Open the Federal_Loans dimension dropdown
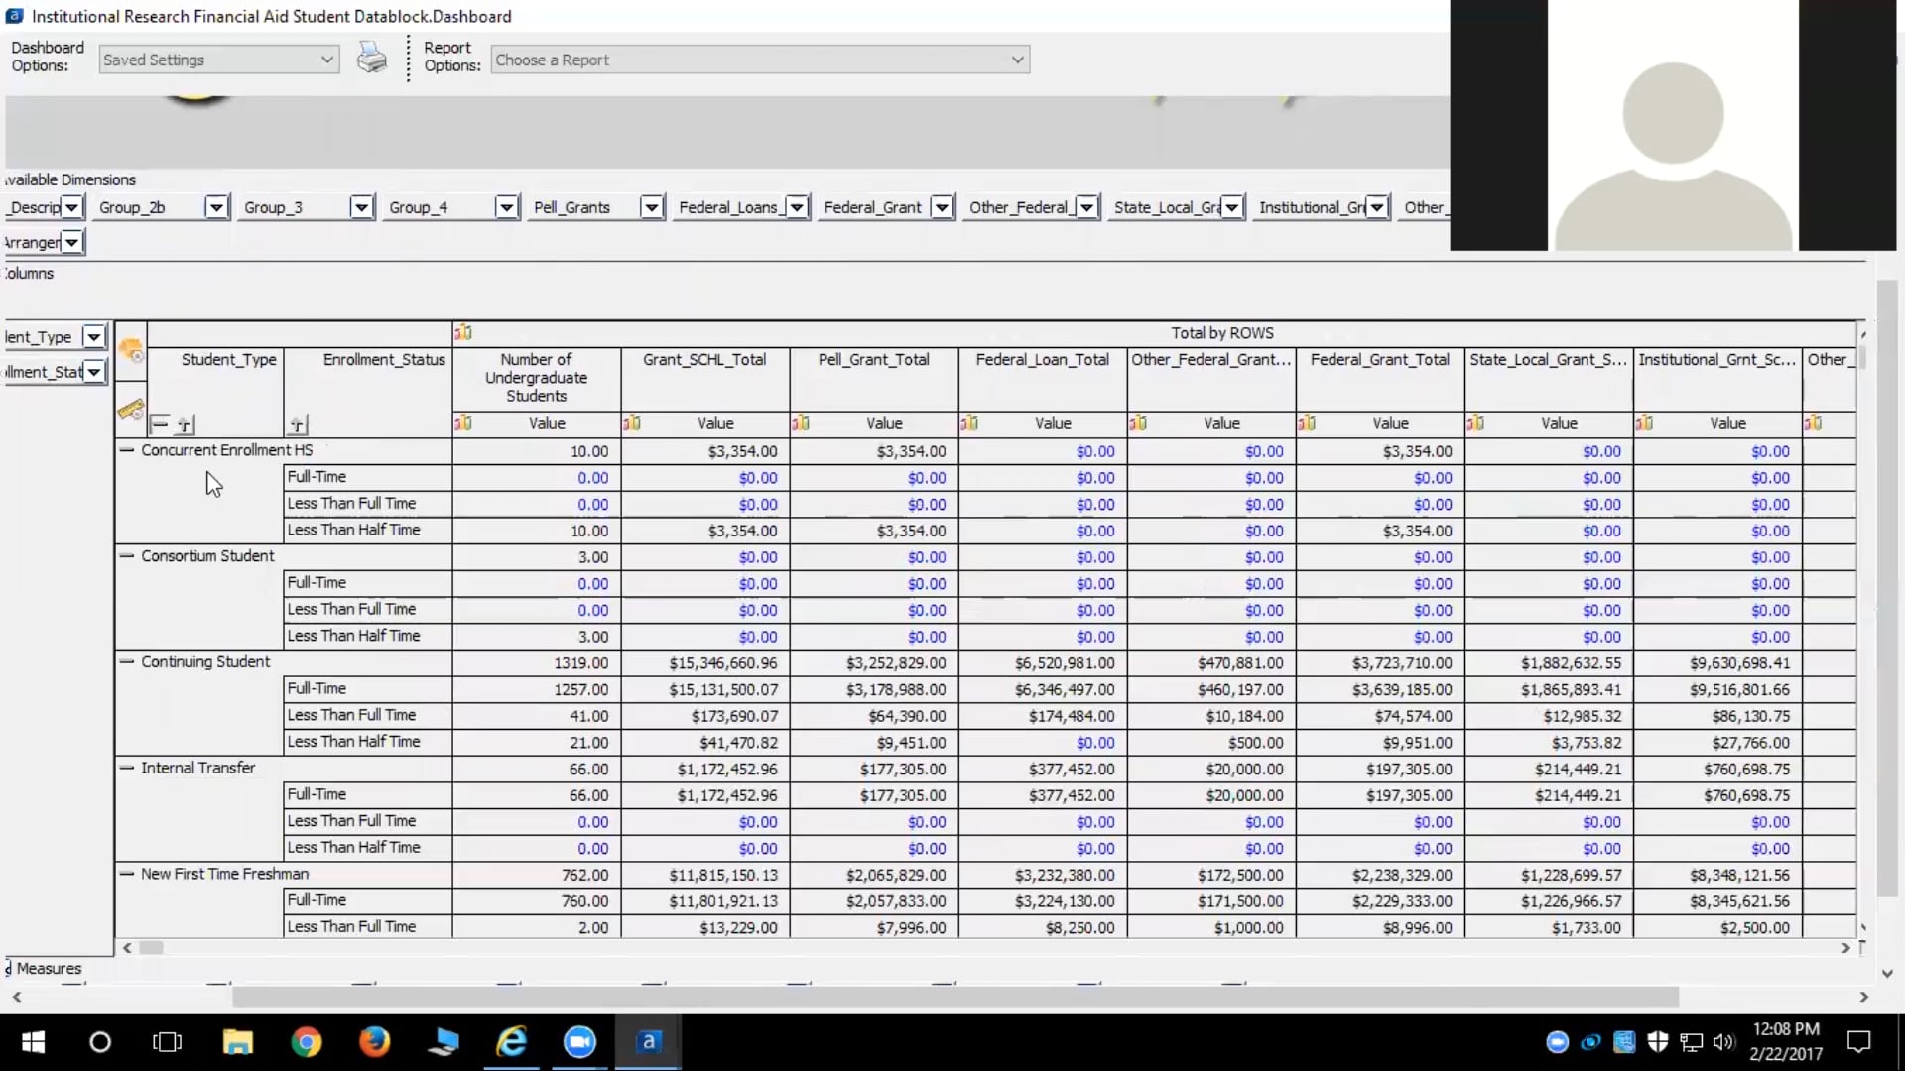Image resolution: width=1905 pixels, height=1071 pixels. [797, 207]
